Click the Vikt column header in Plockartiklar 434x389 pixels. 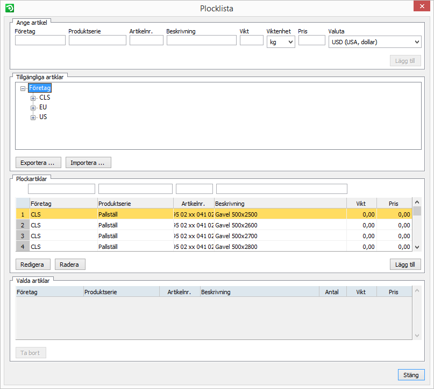click(x=361, y=204)
